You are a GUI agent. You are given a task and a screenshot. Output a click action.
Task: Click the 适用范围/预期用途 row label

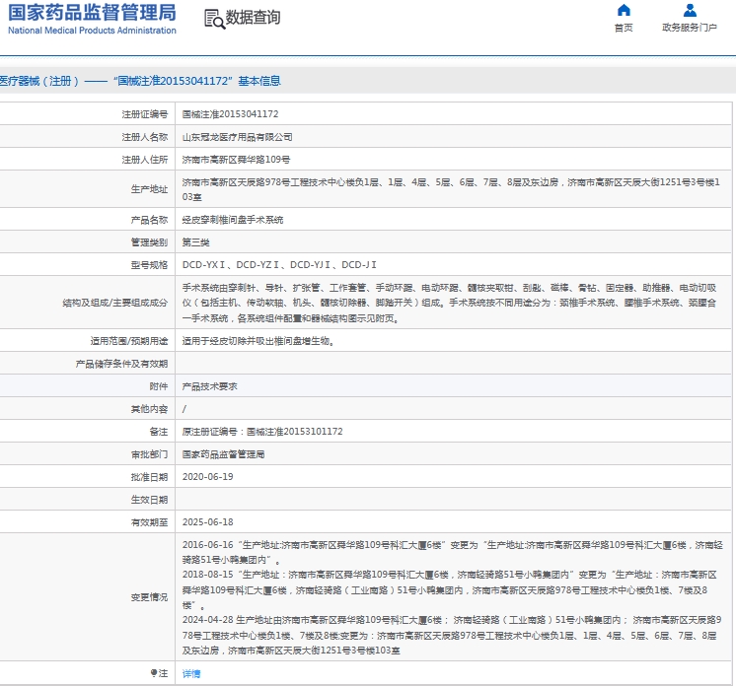(129, 341)
